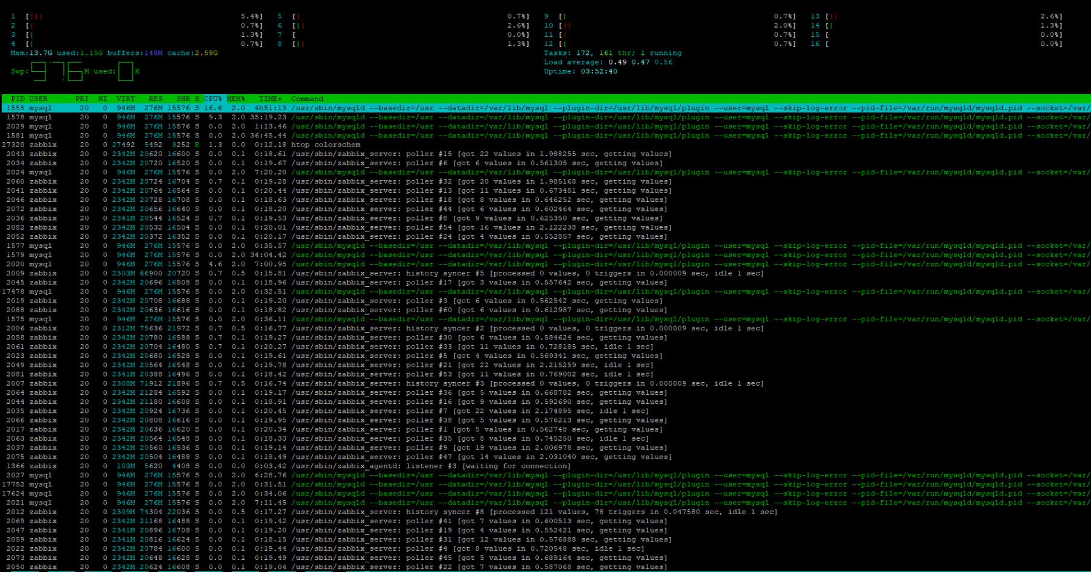The image size is (1091, 572).
Task: Select the 'history syncer #3' process row
Action: 545,383
